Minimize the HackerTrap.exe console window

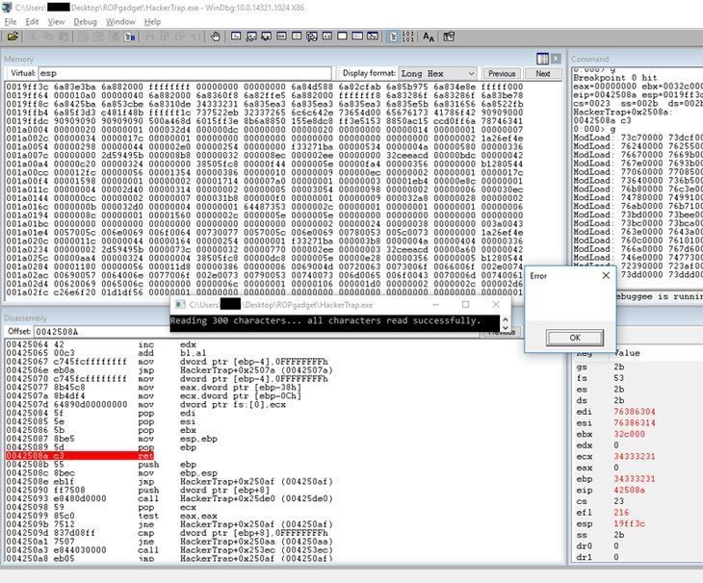(435, 304)
